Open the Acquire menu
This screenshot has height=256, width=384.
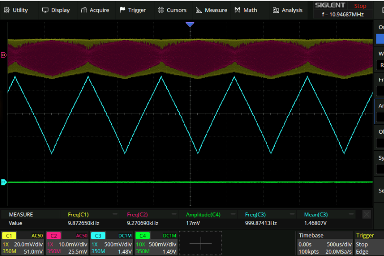[x=95, y=10]
